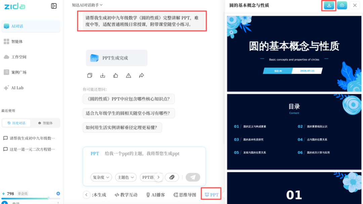Switch to 历史对话 tab
The width and height of the screenshot is (363, 204).
coord(16,123)
